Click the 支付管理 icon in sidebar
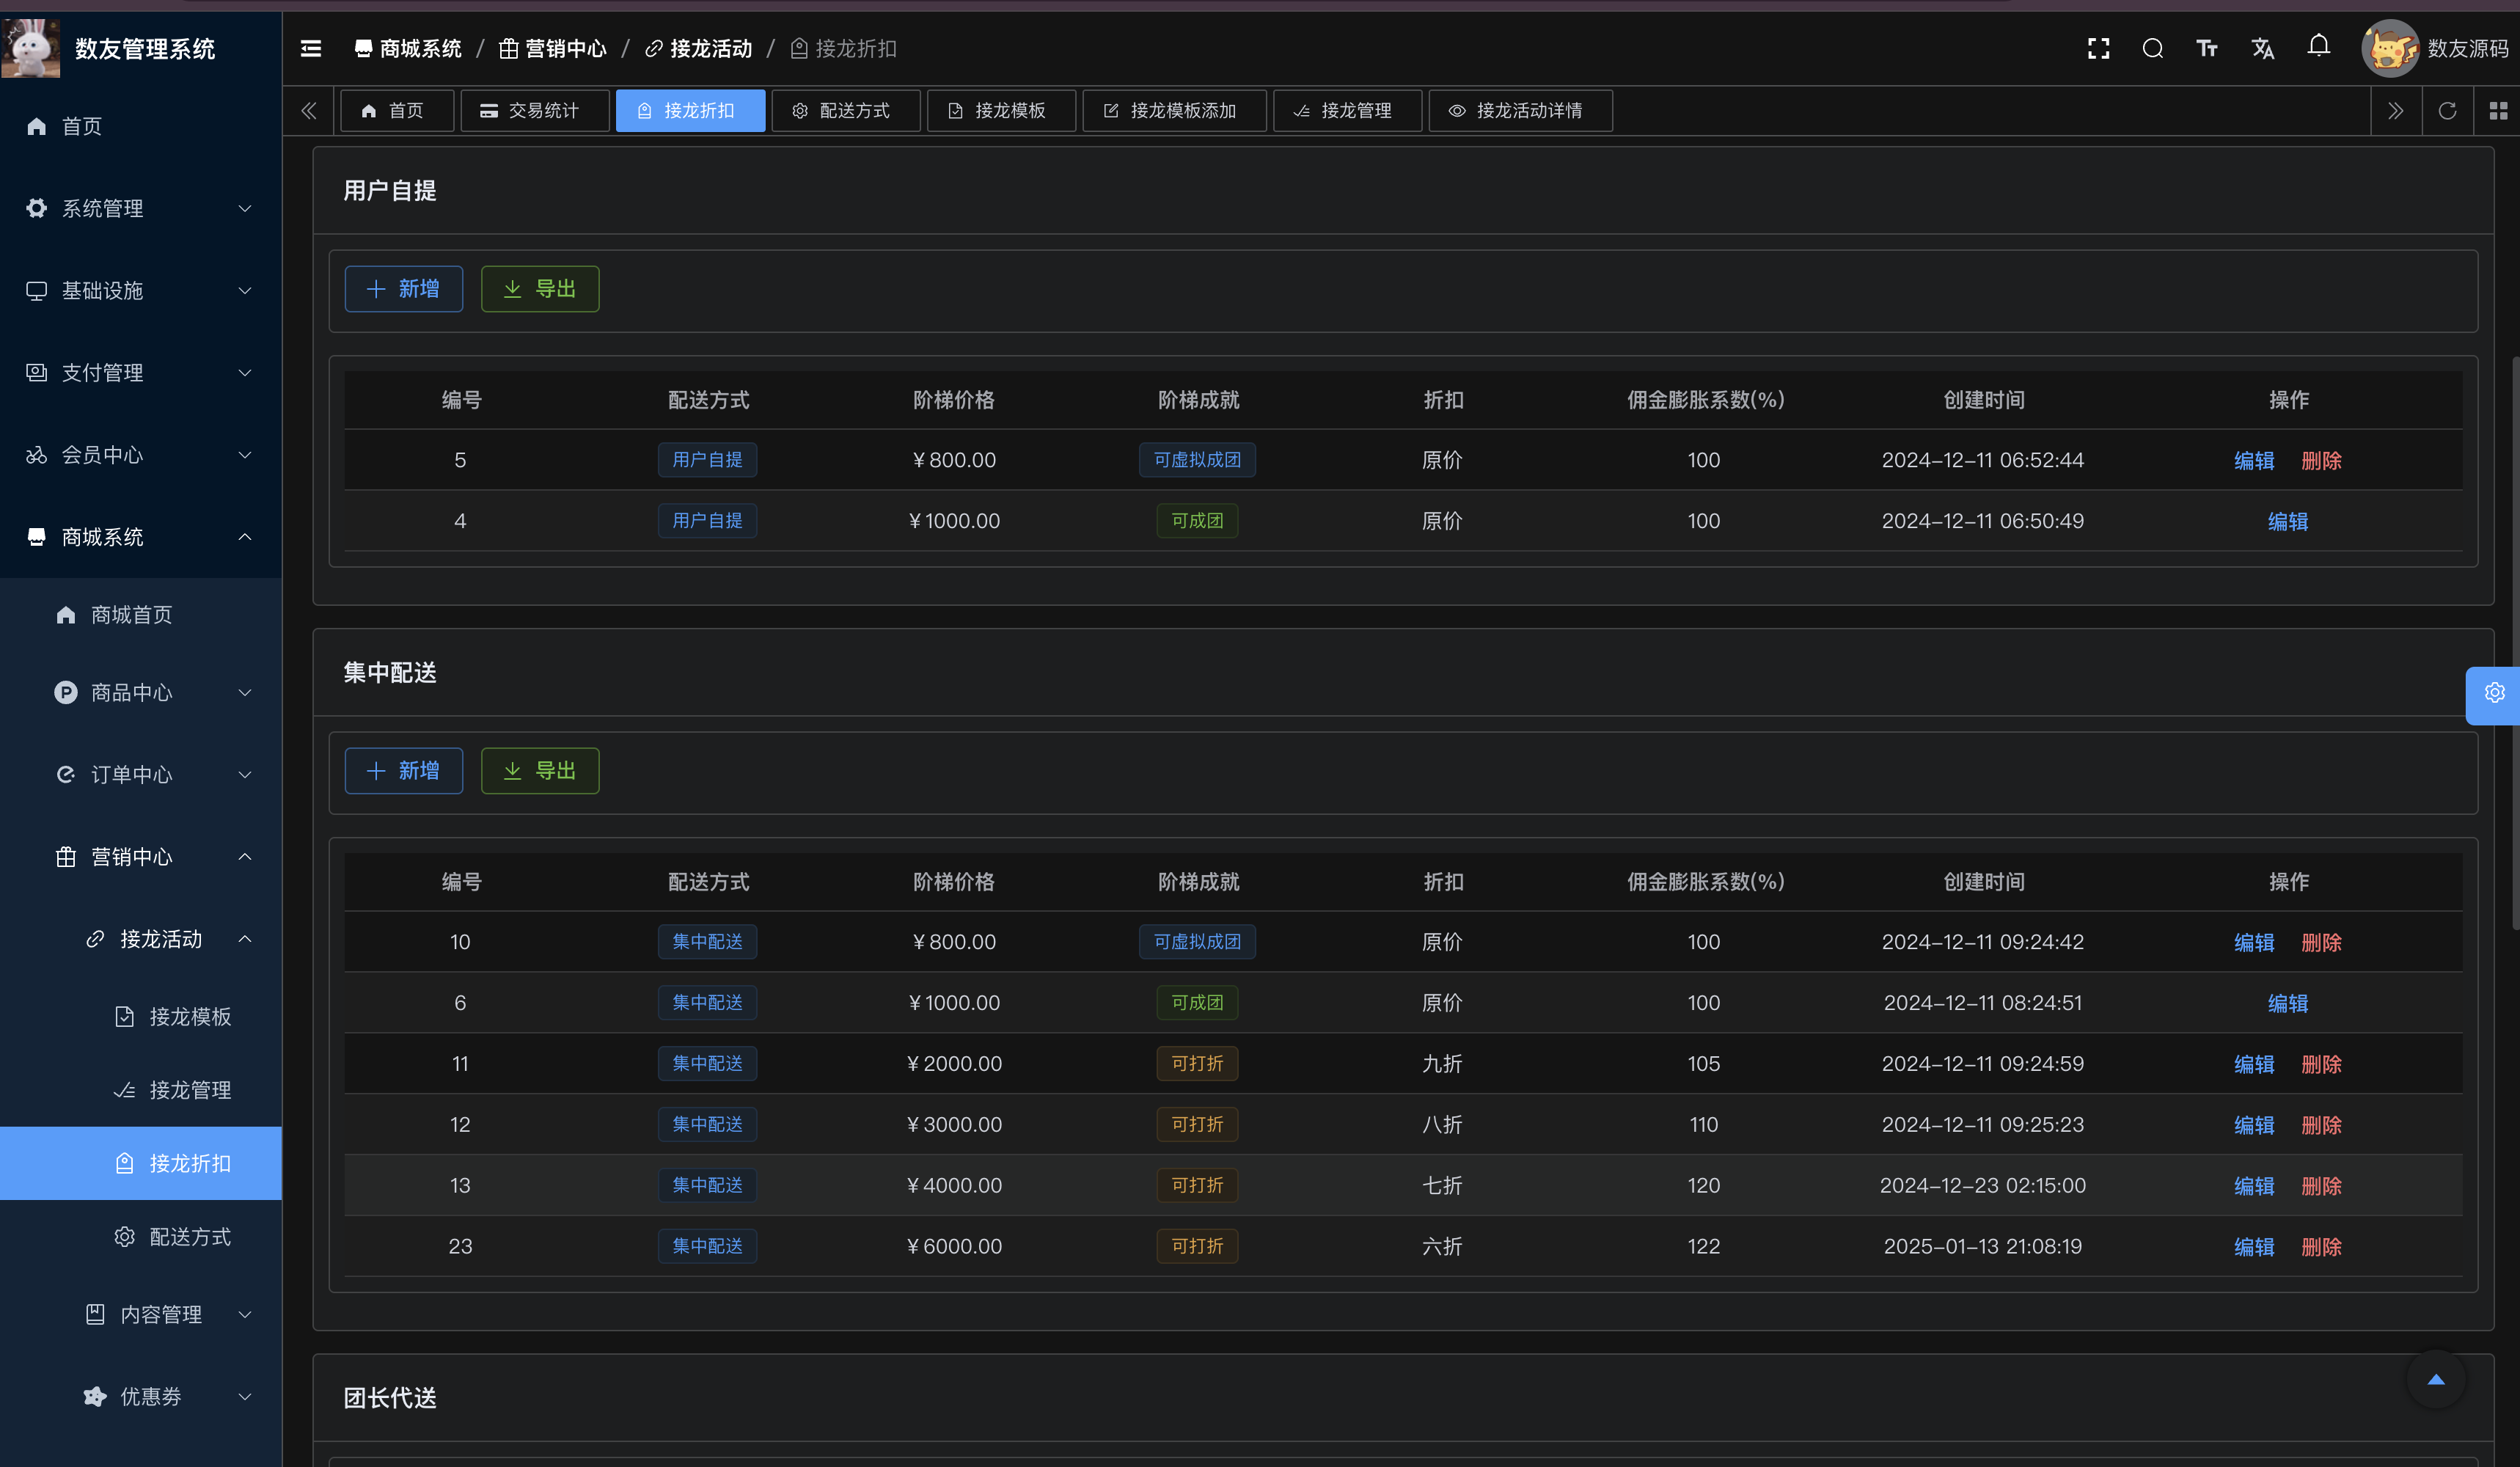2520x1467 pixels. (x=37, y=372)
